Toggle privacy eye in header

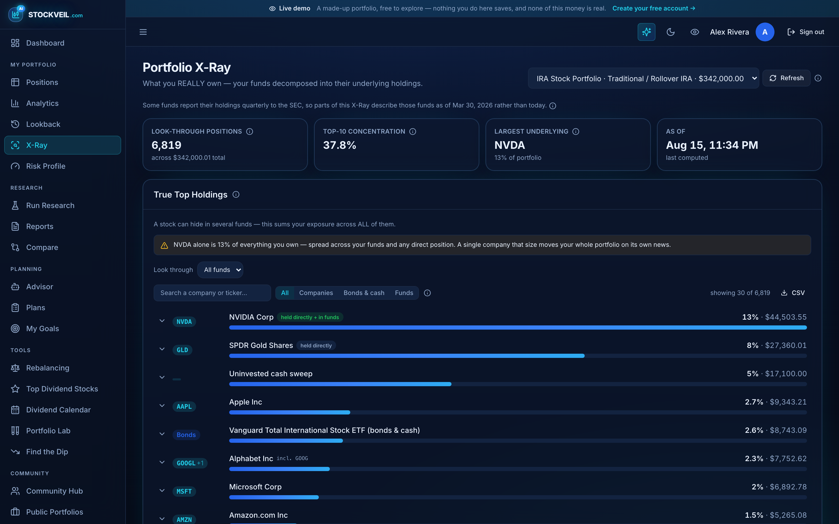695,32
